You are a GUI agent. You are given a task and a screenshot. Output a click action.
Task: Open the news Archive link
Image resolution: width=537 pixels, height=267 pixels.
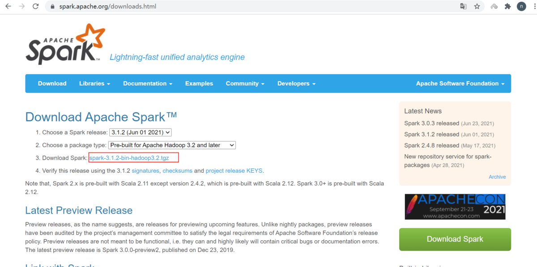tap(497, 177)
